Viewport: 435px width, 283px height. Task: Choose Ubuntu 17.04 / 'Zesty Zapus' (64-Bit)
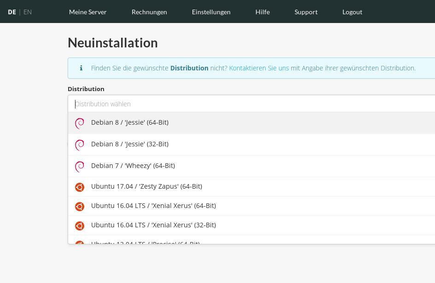(251, 187)
